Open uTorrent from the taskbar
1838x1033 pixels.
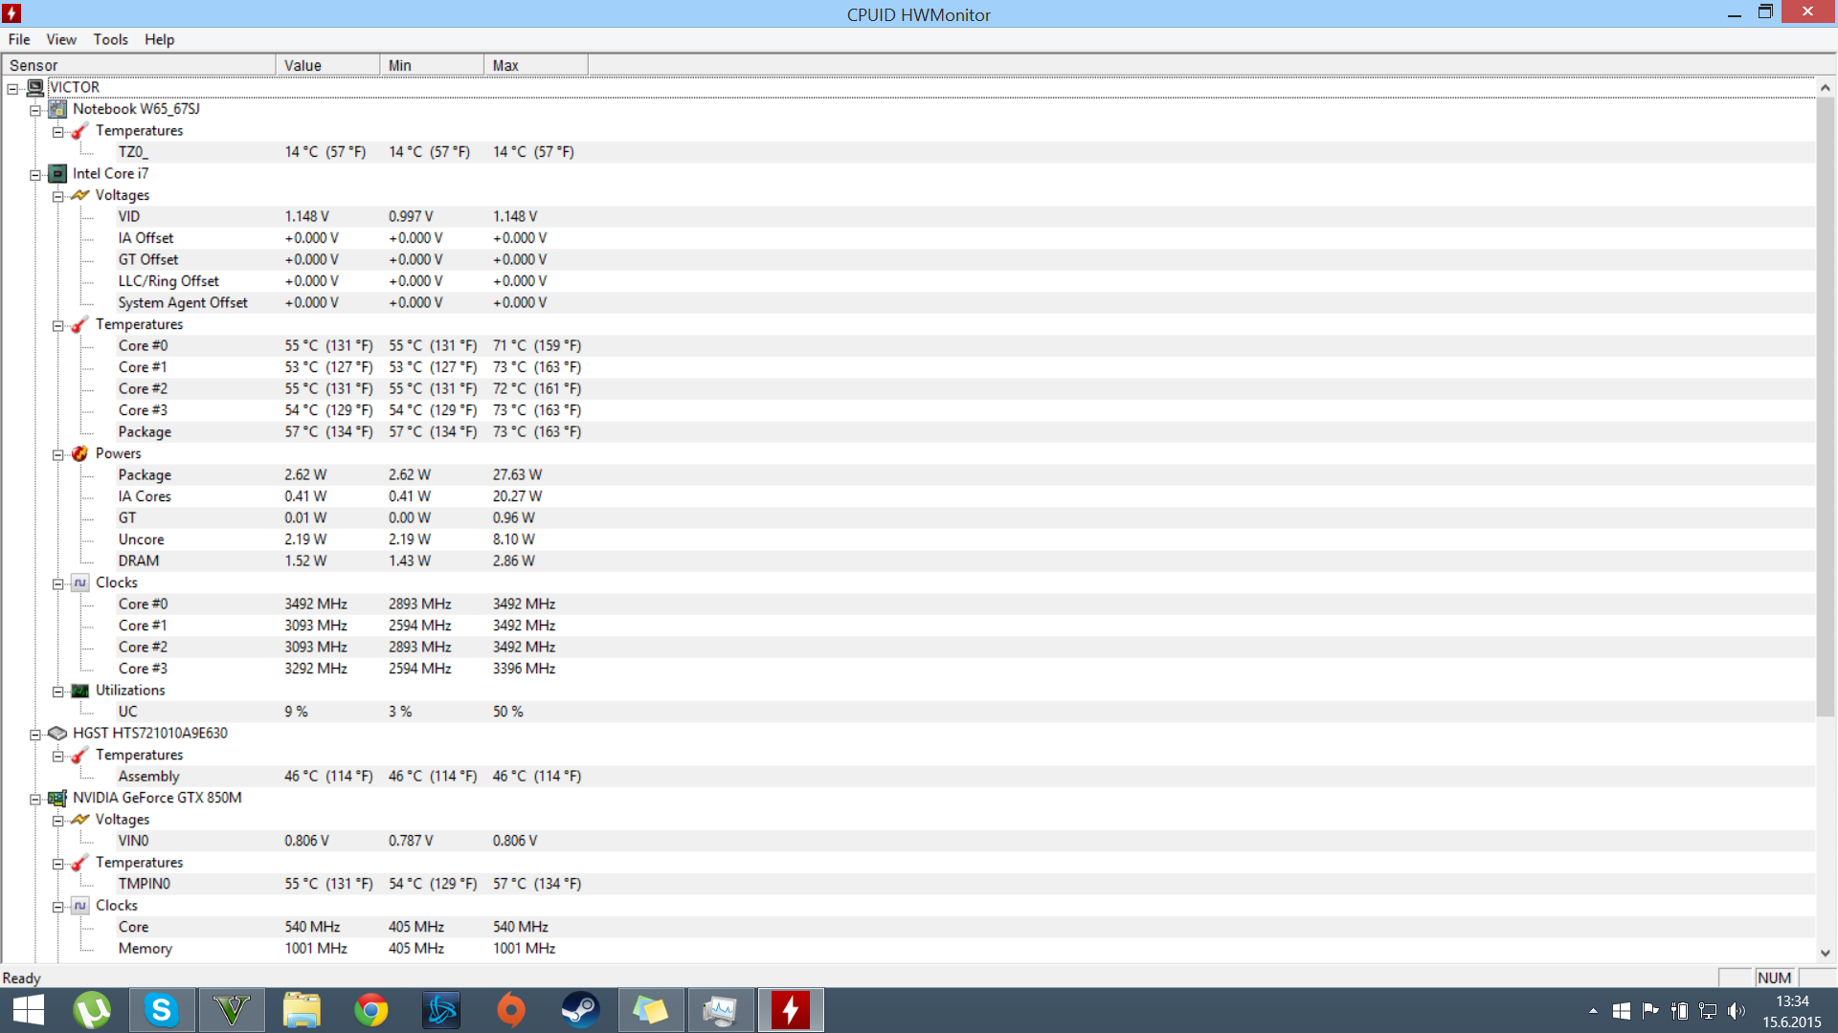tap(92, 1010)
